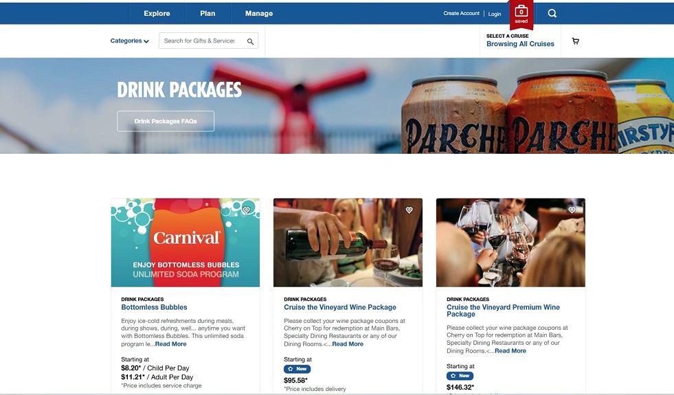
Task: Open Cruise the Vineyard Wine Package title
Action: [x=340, y=307]
